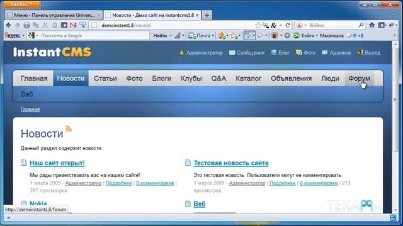Click the Yandex bar settings gear icon
The height and width of the screenshot is (226, 403).
(287, 36)
